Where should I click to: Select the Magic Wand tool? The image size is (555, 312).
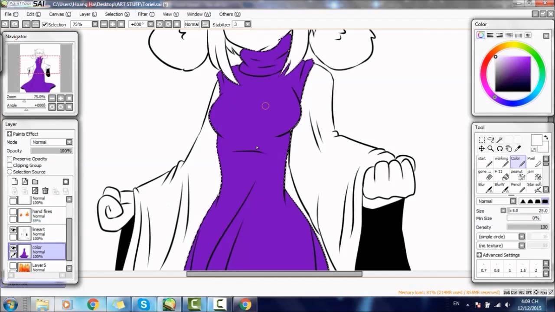click(500, 140)
